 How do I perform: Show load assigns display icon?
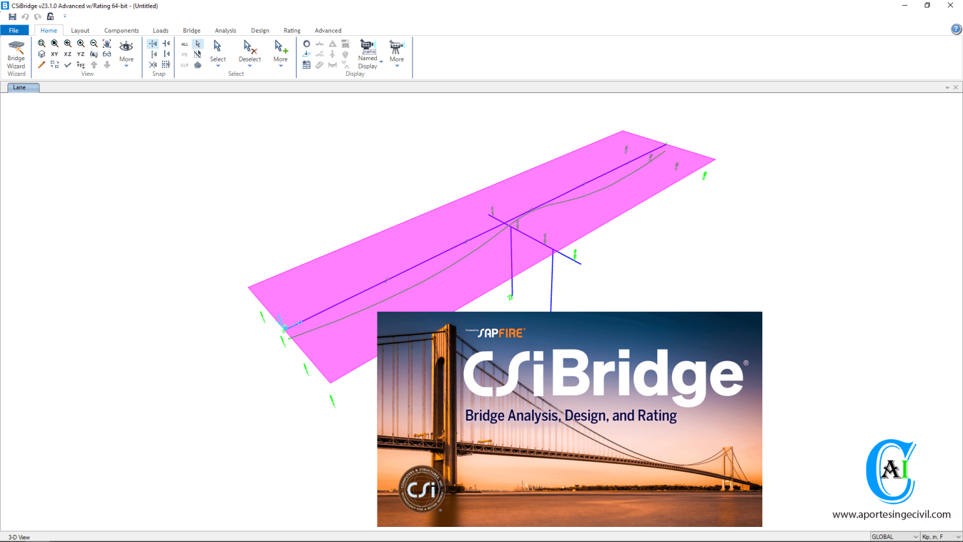pos(307,54)
